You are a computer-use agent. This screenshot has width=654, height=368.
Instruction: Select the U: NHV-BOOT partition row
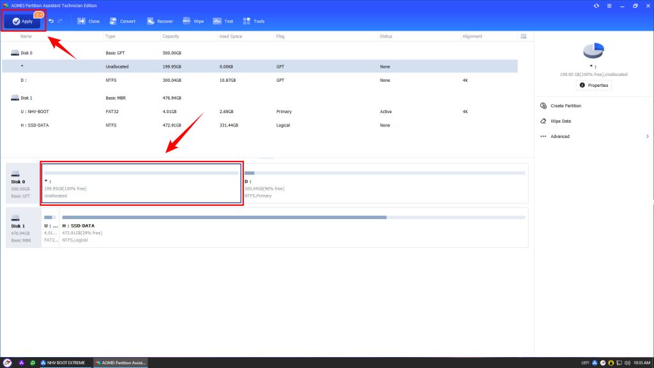(x=260, y=111)
